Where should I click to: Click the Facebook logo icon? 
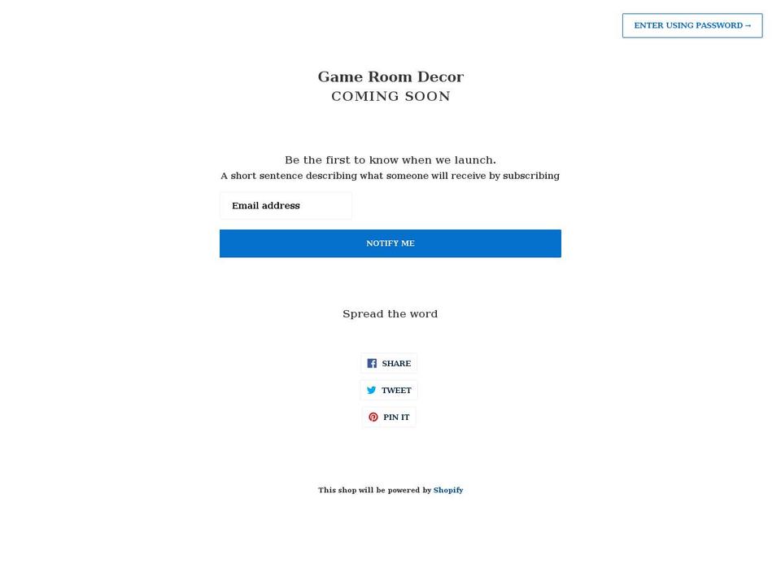pyautogui.click(x=372, y=364)
